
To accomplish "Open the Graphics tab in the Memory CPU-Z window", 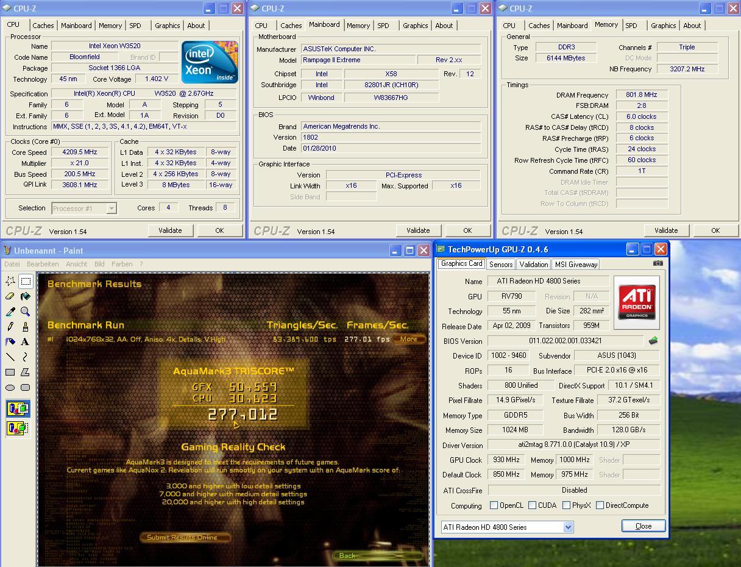I will [663, 26].
